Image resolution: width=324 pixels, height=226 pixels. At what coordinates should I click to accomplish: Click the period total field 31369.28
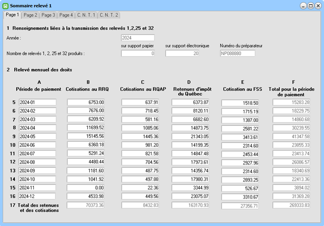tap(291, 196)
